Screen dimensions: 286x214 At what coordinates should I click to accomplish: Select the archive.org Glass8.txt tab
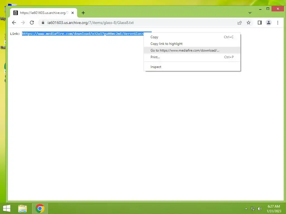(44, 13)
